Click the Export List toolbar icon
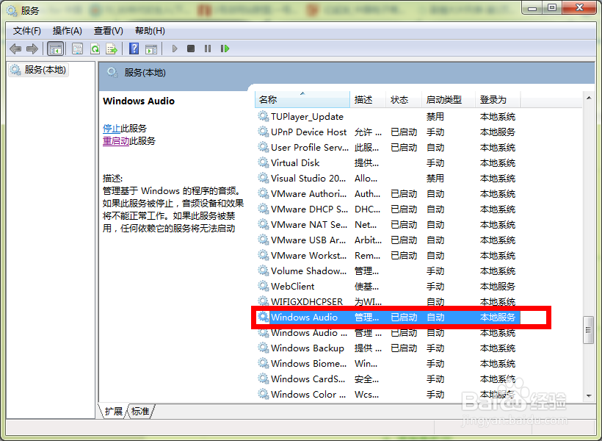The height and width of the screenshot is (441, 602). (112, 49)
